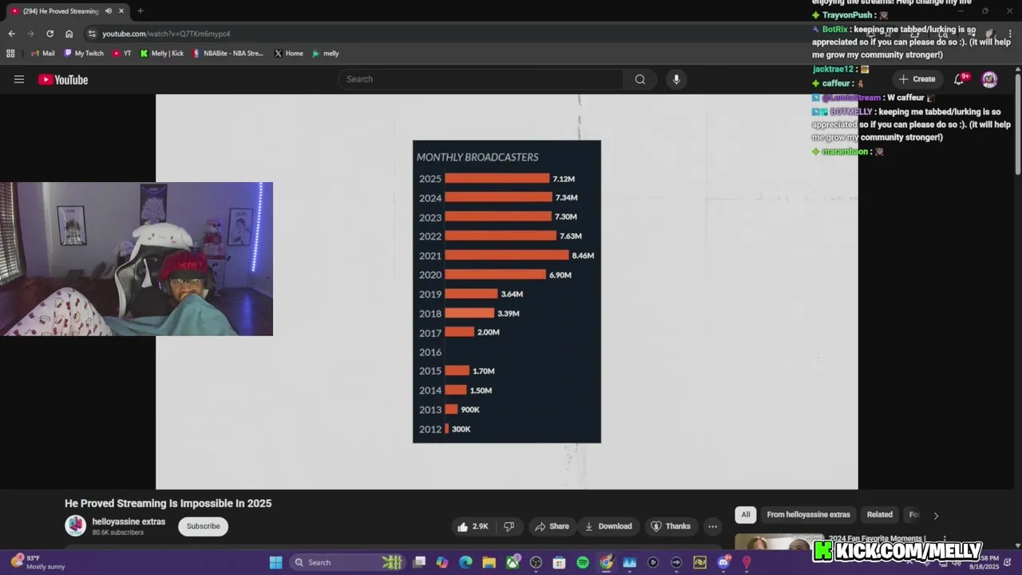Open a new browser tab

click(x=141, y=11)
